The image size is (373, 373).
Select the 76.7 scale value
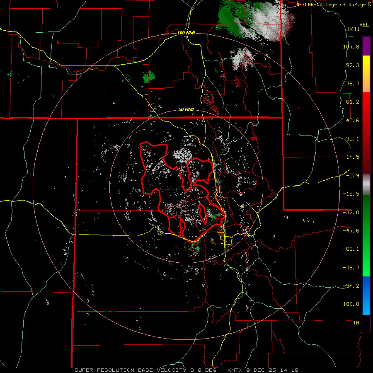click(353, 83)
